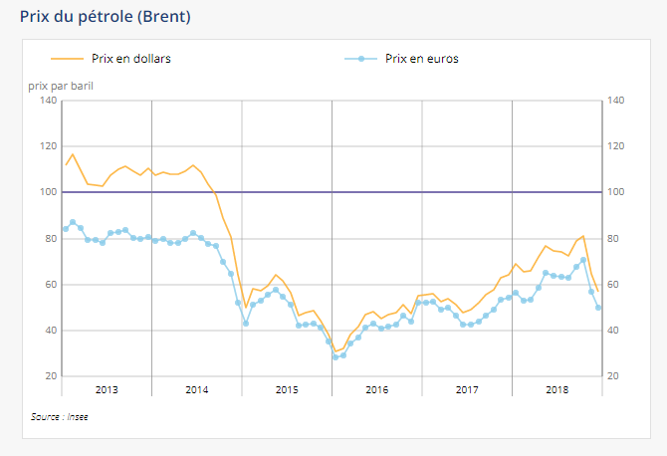Click the lowest blue euro point in early 2016
Image resolution: width=667 pixels, height=456 pixels.
click(x=335, y=356)
